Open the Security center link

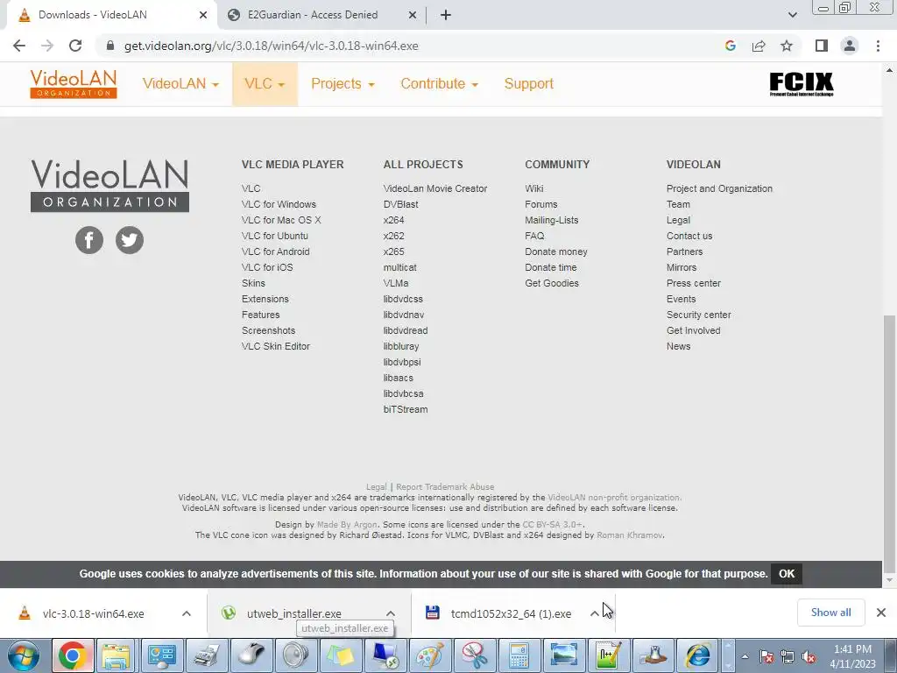(698, 315)
